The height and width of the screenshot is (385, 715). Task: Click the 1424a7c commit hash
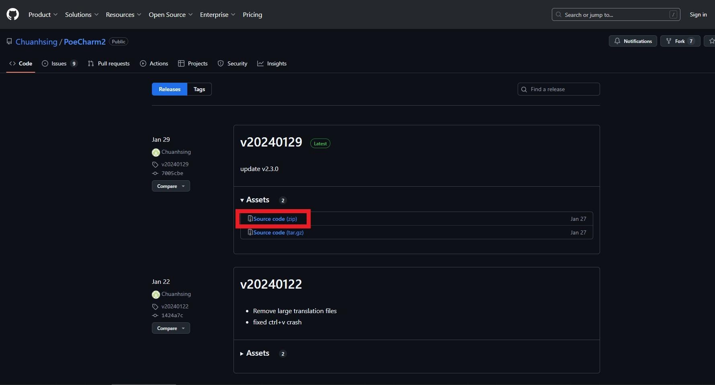point(172,316)
